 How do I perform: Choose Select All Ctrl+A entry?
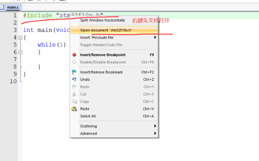coord(114,116)
